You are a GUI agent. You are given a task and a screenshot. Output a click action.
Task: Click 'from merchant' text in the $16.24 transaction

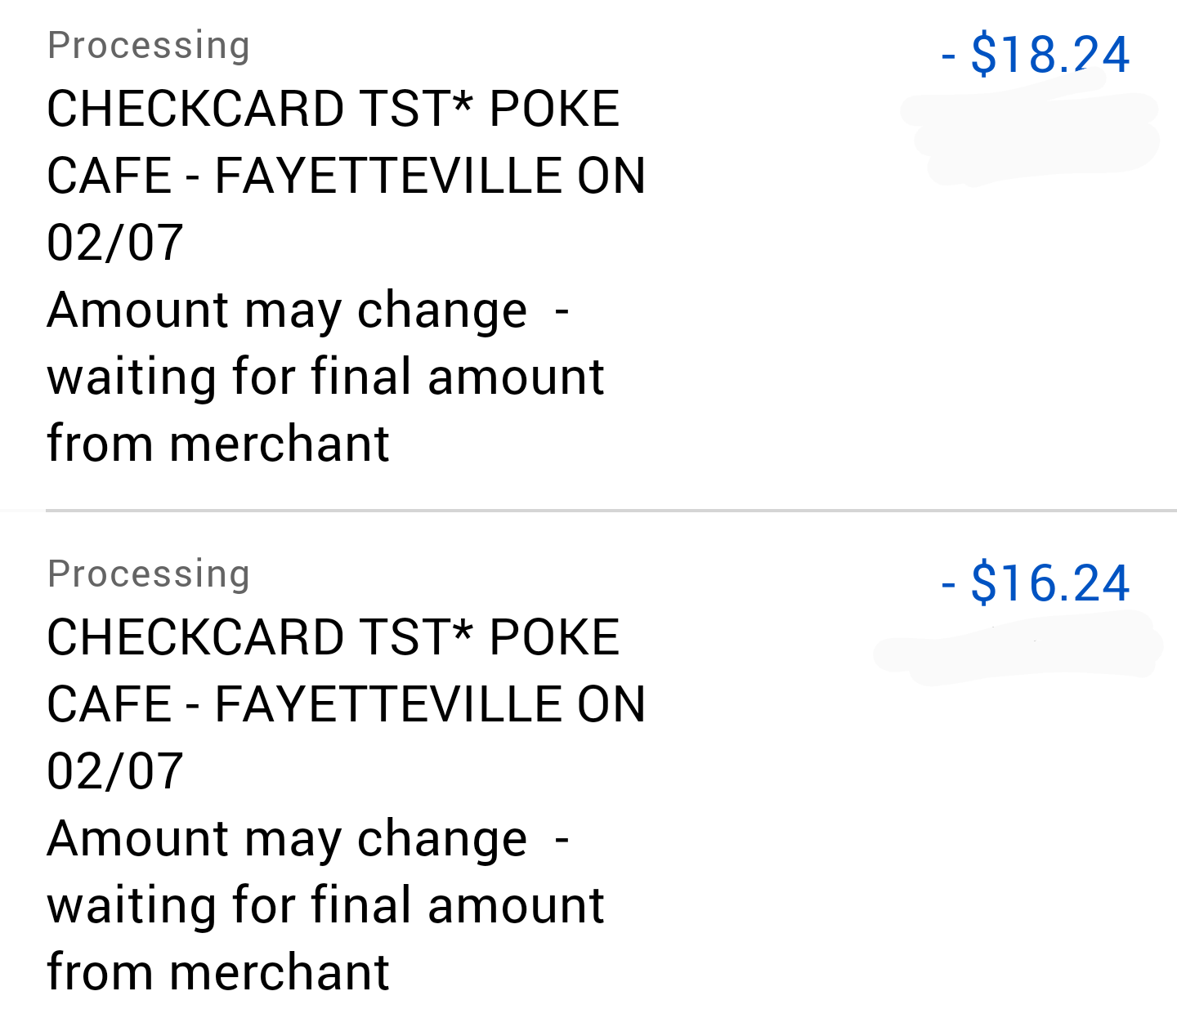[x=218, y=972]
